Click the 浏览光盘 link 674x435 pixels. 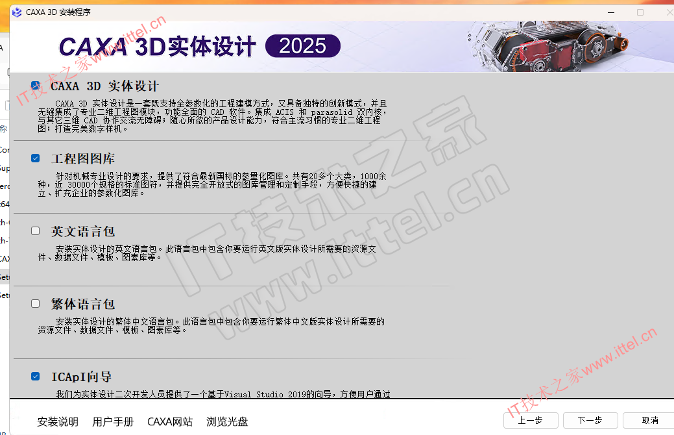click(227, 421)
